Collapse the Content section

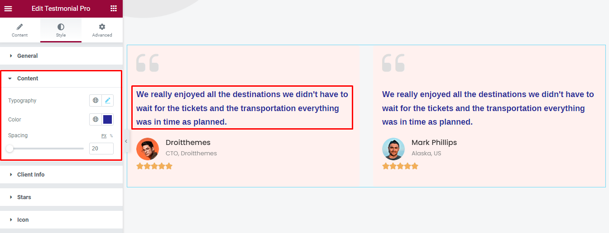click(x=28, y=79)
